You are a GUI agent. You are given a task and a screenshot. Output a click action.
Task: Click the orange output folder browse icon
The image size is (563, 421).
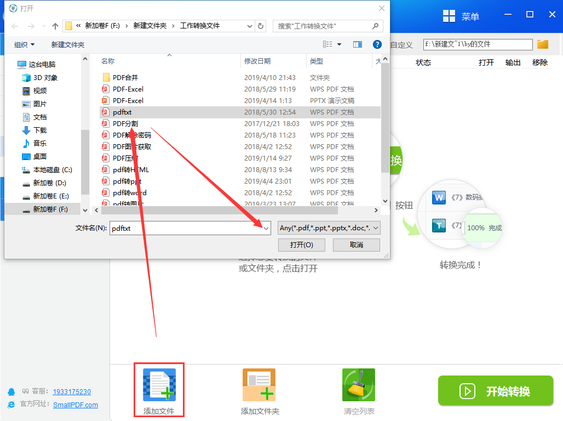(x=543, y=44)
